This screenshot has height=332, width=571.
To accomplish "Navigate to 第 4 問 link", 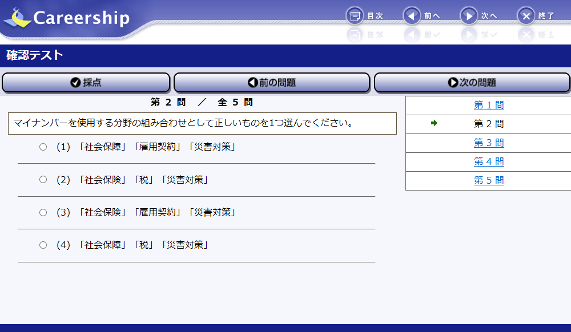I will click(489, 161).
